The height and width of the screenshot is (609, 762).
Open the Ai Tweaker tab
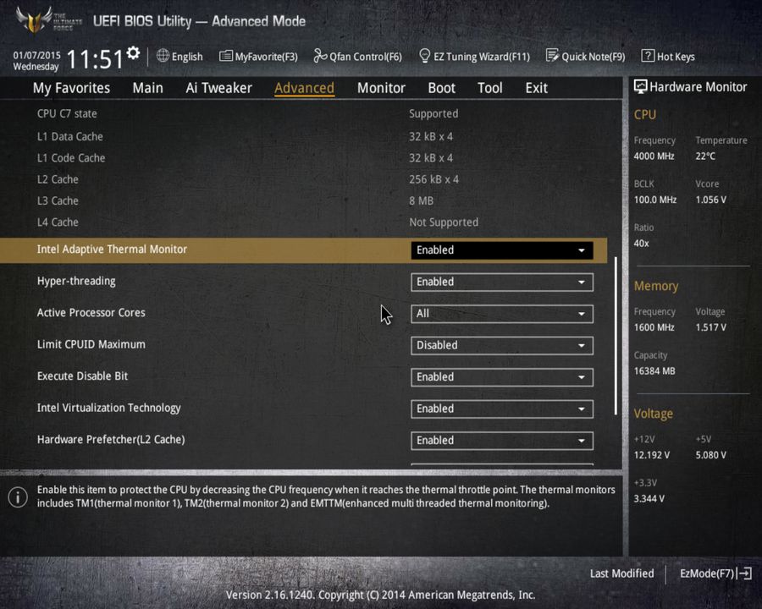[218, 88]
